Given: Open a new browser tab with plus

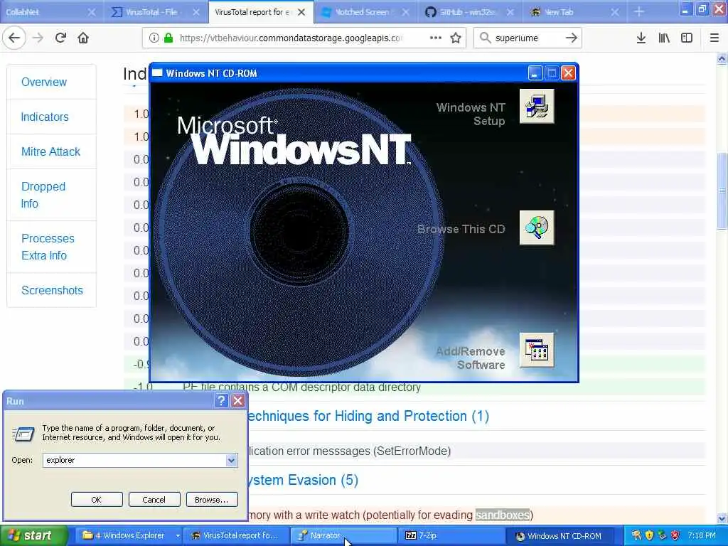Looking at the screenshot, I should (x=639, y=11).
